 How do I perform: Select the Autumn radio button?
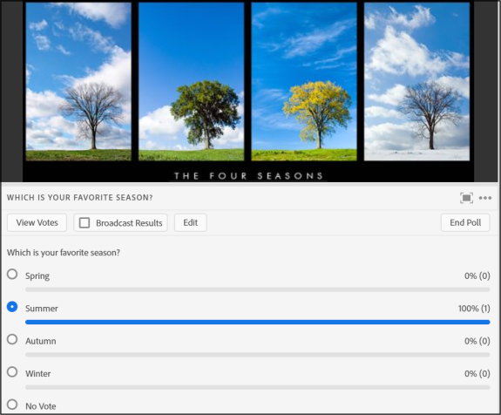[12, 339]
